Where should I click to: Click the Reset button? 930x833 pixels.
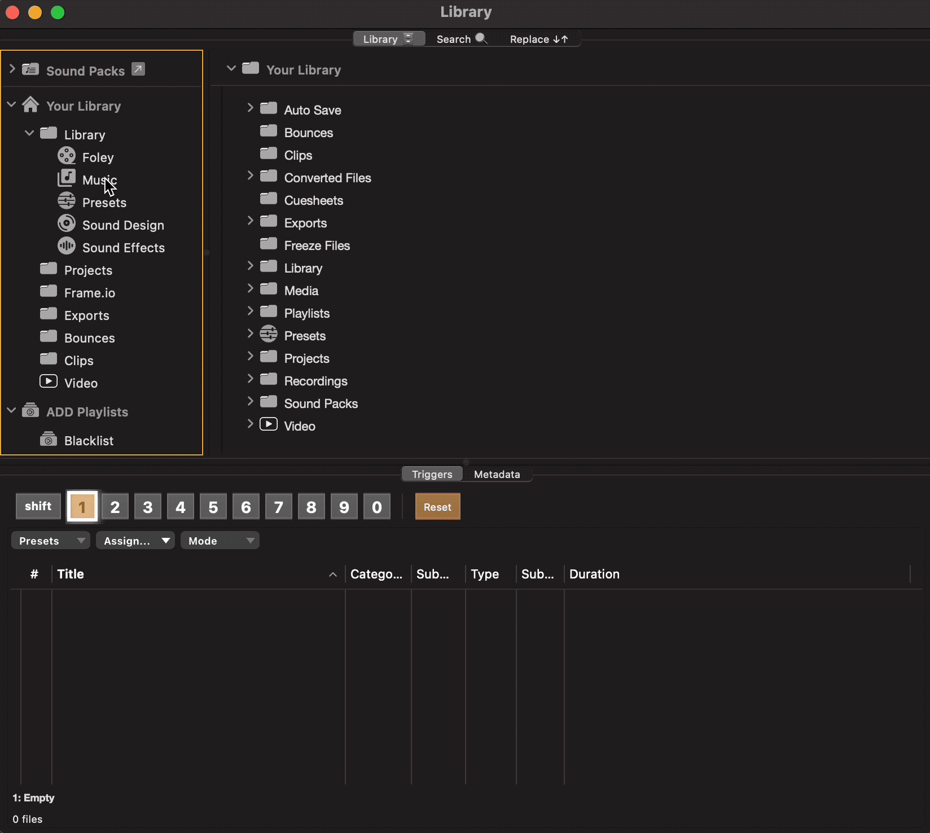(x=438, y=506)
